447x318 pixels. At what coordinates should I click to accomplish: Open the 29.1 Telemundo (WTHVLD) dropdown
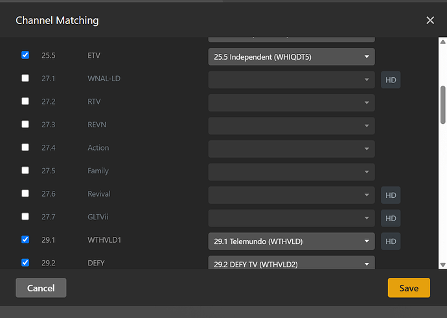tap(292, 241)
